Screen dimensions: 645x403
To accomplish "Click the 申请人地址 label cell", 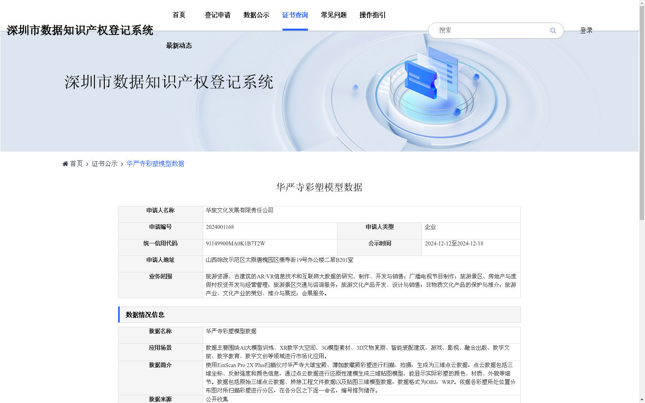I will [x=160, y=264].
